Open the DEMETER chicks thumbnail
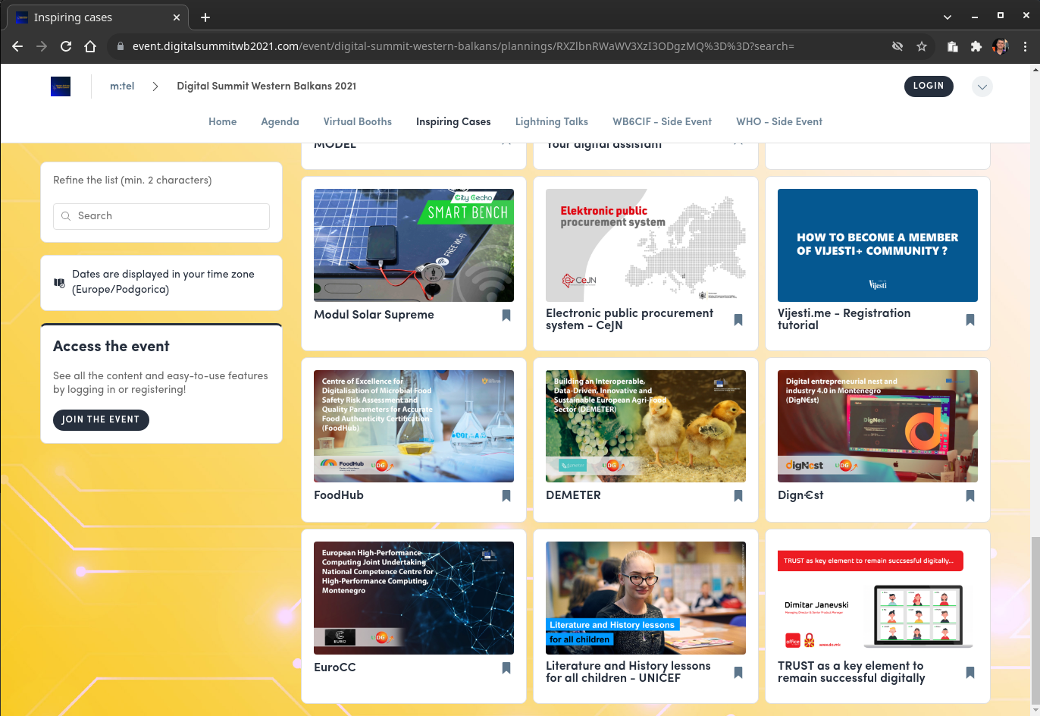Screen dimensions: 1040x716 coord(646,426)
